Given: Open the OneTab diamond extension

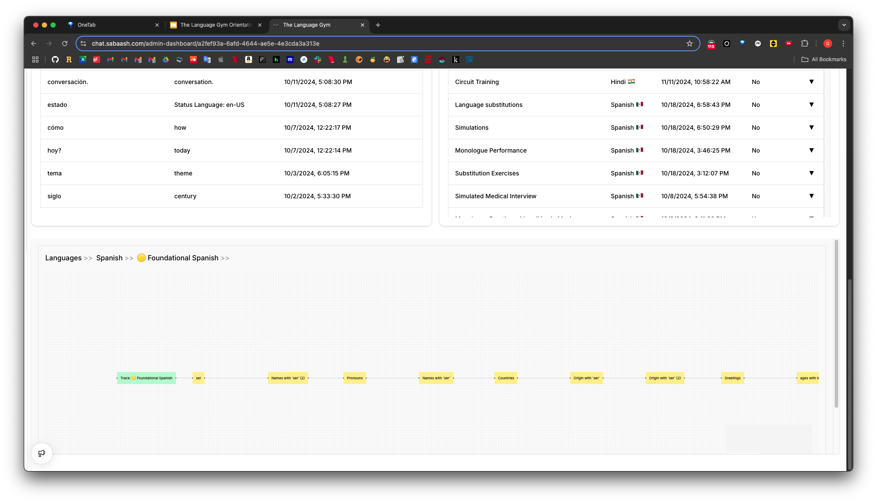Looking at the screenshot, I should (742, 44).
